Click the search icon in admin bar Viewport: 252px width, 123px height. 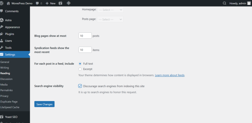pos(224,3)
